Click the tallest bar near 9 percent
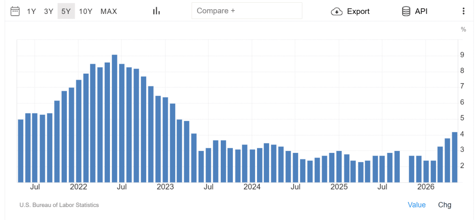The height and width of the screenshot is (220, 475). point(115,119)
